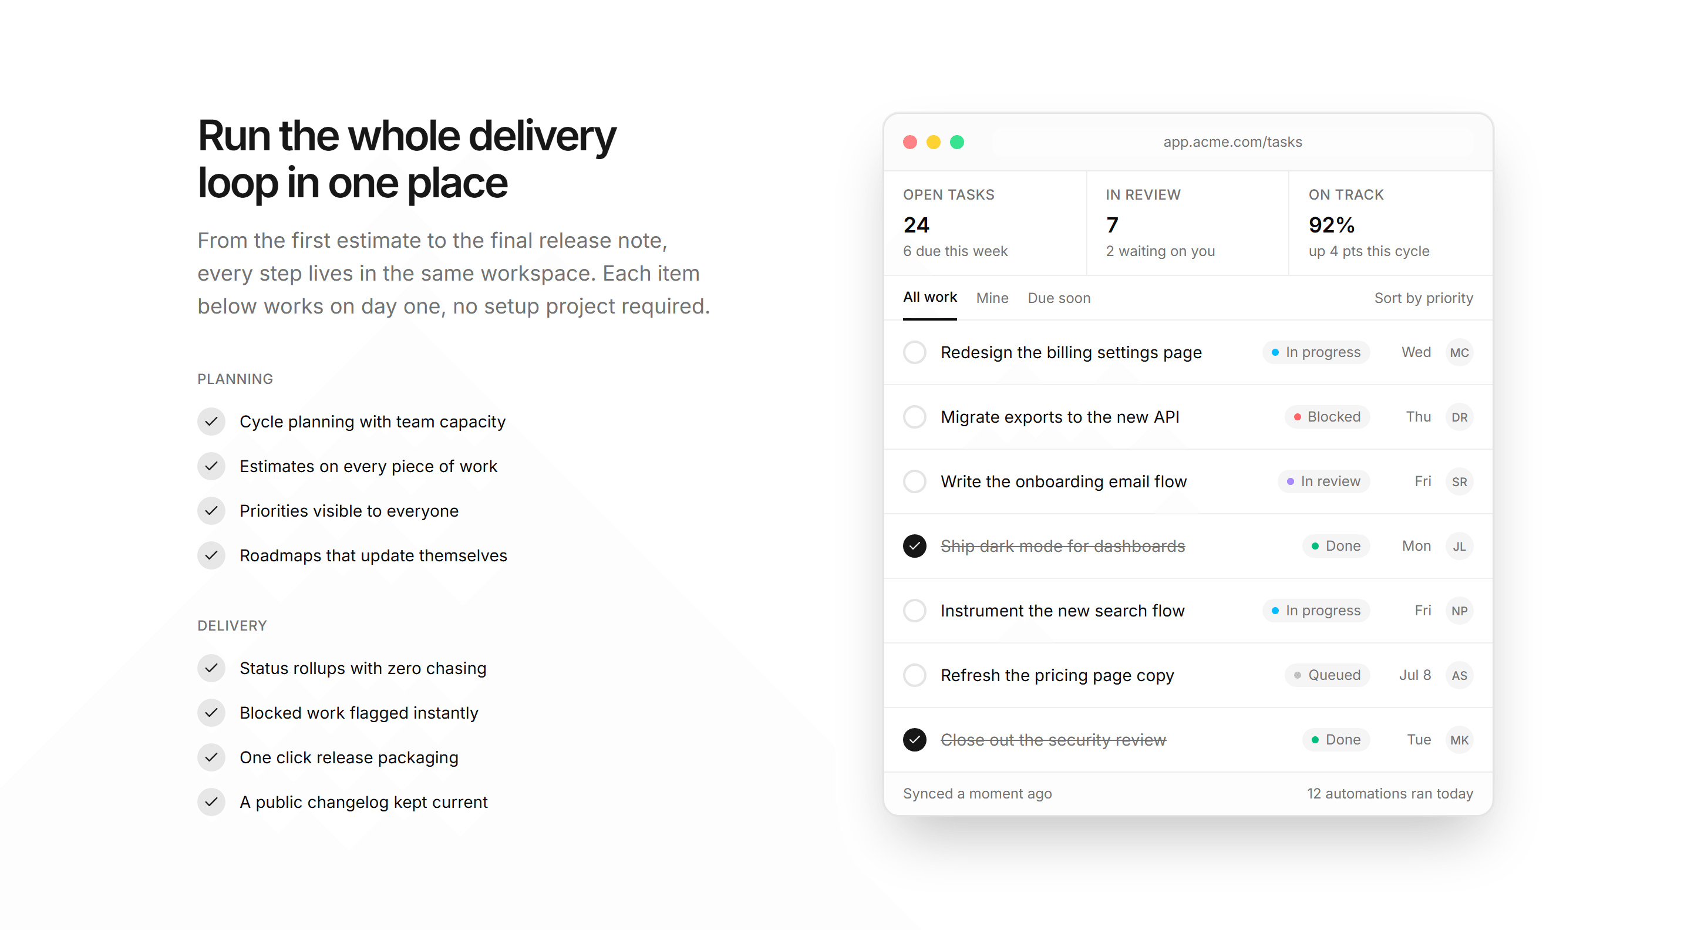The height and width of the screenshot is (930, 1691).
Task: Check off Migrate exports to the new API
Action: 914,417
